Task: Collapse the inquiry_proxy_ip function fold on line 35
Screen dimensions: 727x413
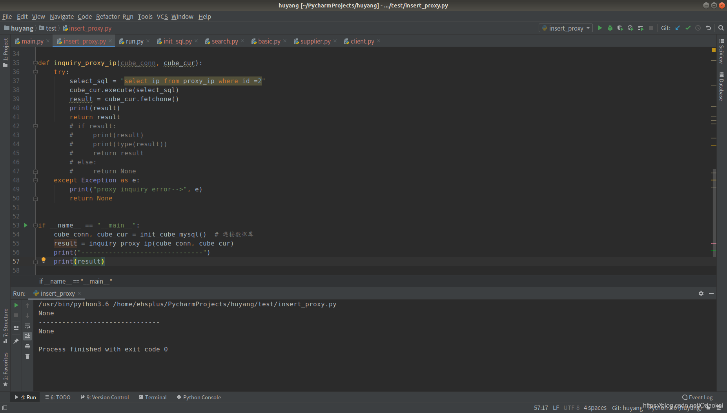Action: click(x=35, y=63)
